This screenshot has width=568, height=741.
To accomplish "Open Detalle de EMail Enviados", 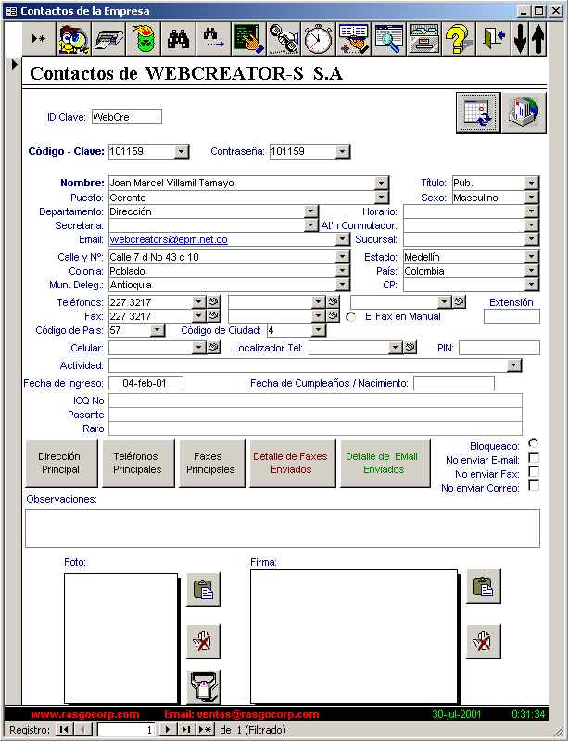I will (385, 463).
